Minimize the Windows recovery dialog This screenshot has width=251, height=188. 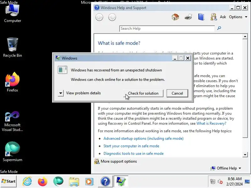[175, 58]
